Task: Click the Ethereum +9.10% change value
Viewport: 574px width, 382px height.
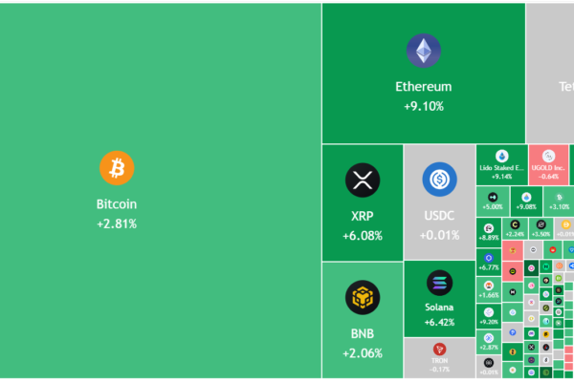Action: (x=423, y=106)
